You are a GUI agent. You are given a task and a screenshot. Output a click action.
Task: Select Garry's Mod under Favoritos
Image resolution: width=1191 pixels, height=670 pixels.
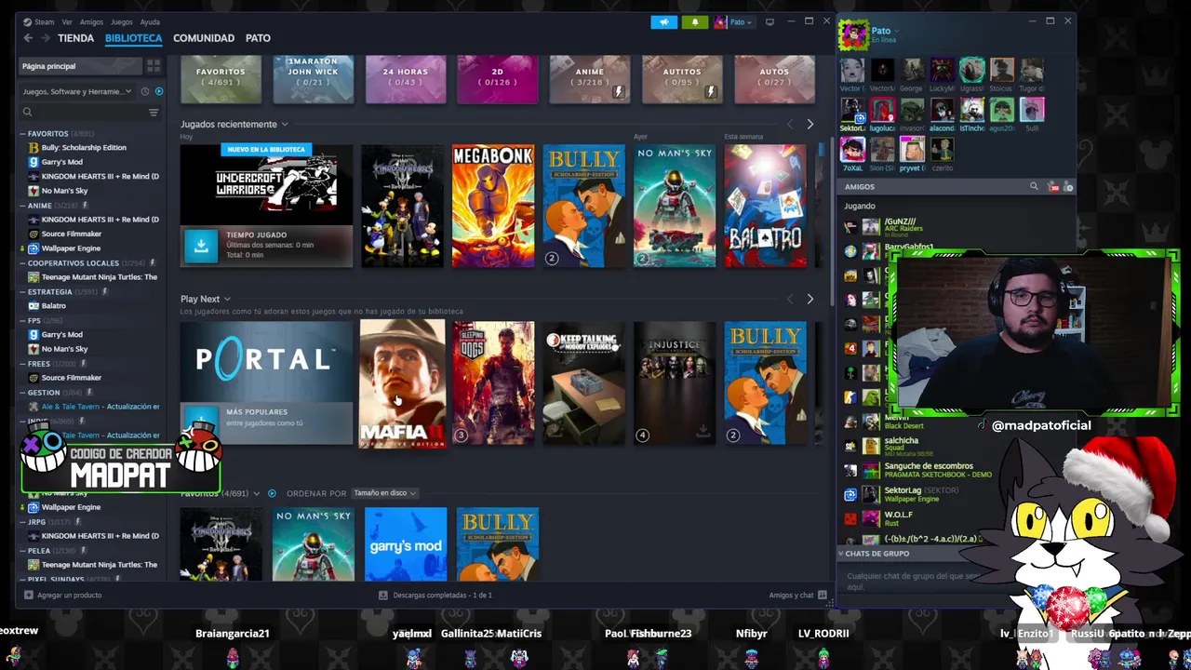62,162
